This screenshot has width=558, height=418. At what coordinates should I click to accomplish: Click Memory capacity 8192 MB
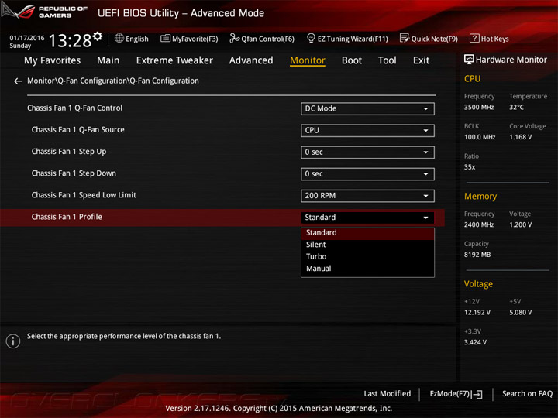[477, 255]
